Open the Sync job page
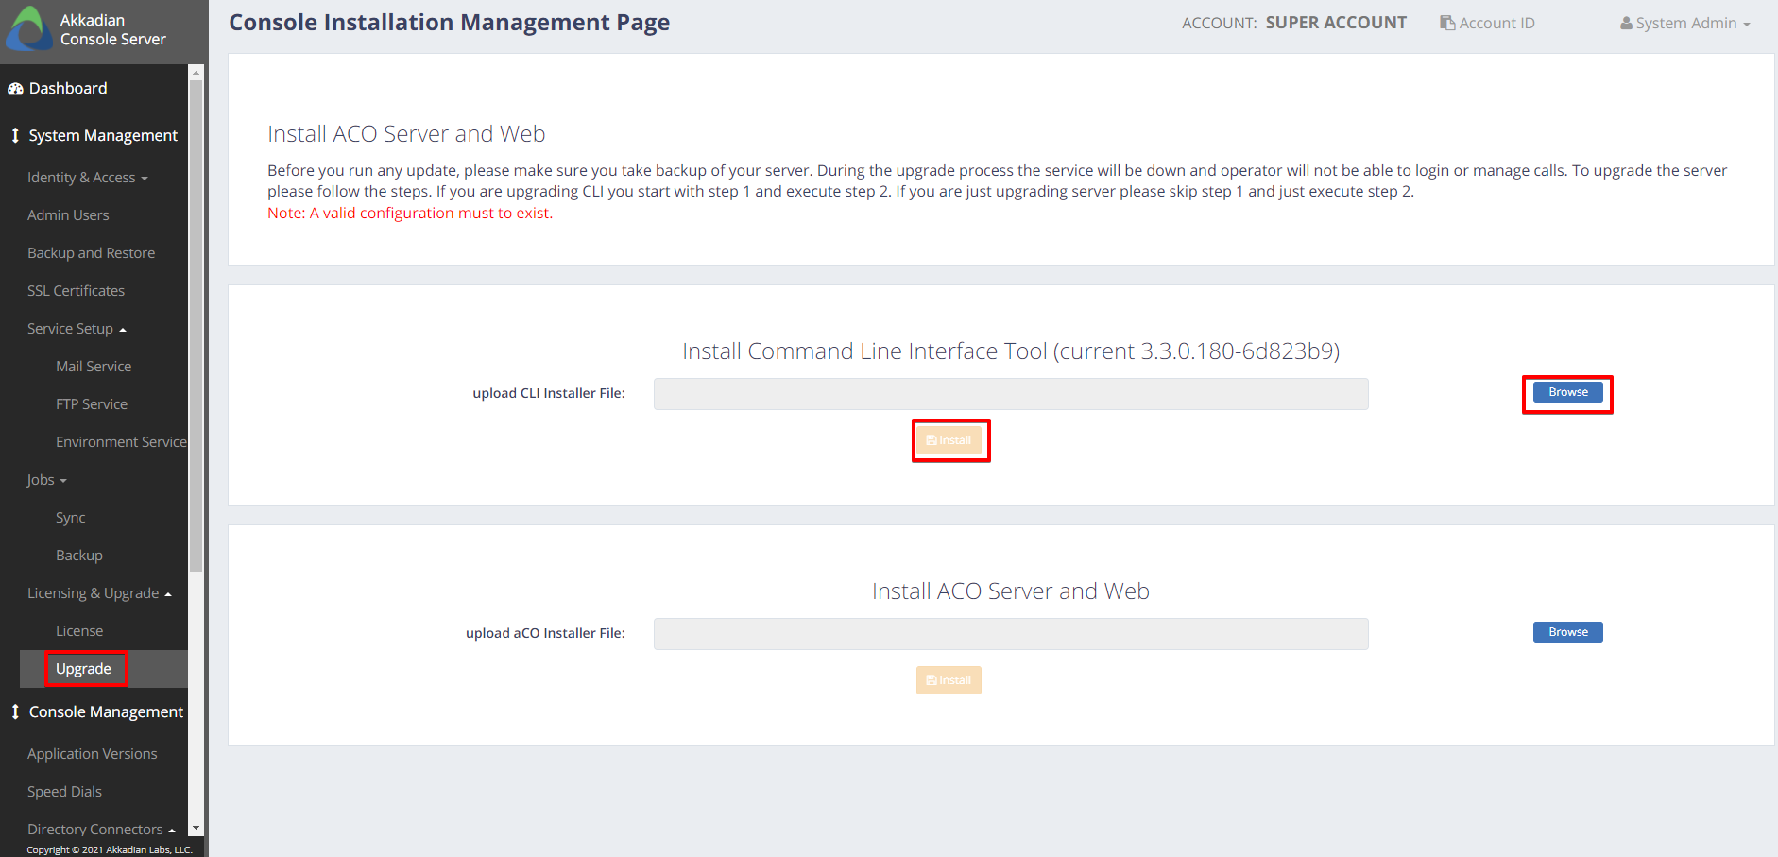1778x857 pixels. tap(71, 518)
